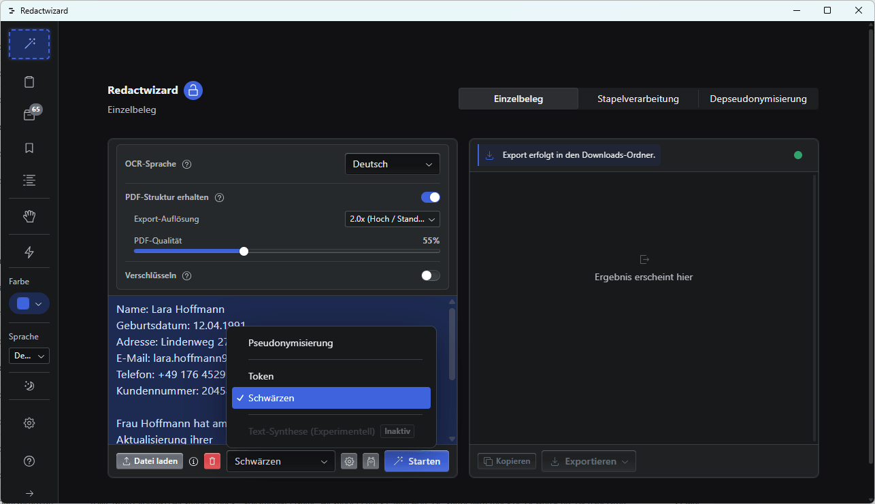The image size is (875, 504).
Task: Open the help question mark in sidebar
Action: coord(29,461)
